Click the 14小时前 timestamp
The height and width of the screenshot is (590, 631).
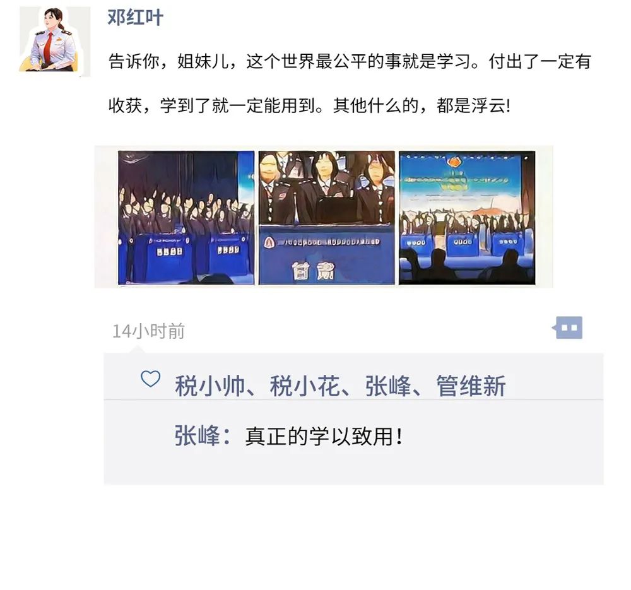(148, 331)
